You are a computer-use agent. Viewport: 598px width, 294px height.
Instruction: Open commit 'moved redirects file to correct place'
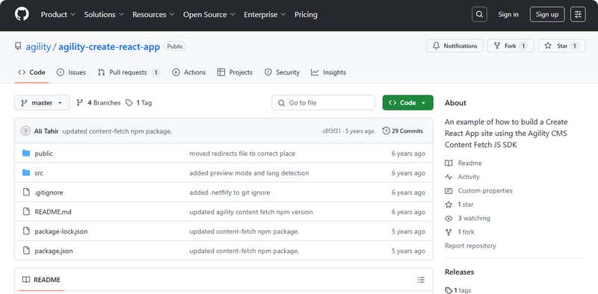pos(242,154)
